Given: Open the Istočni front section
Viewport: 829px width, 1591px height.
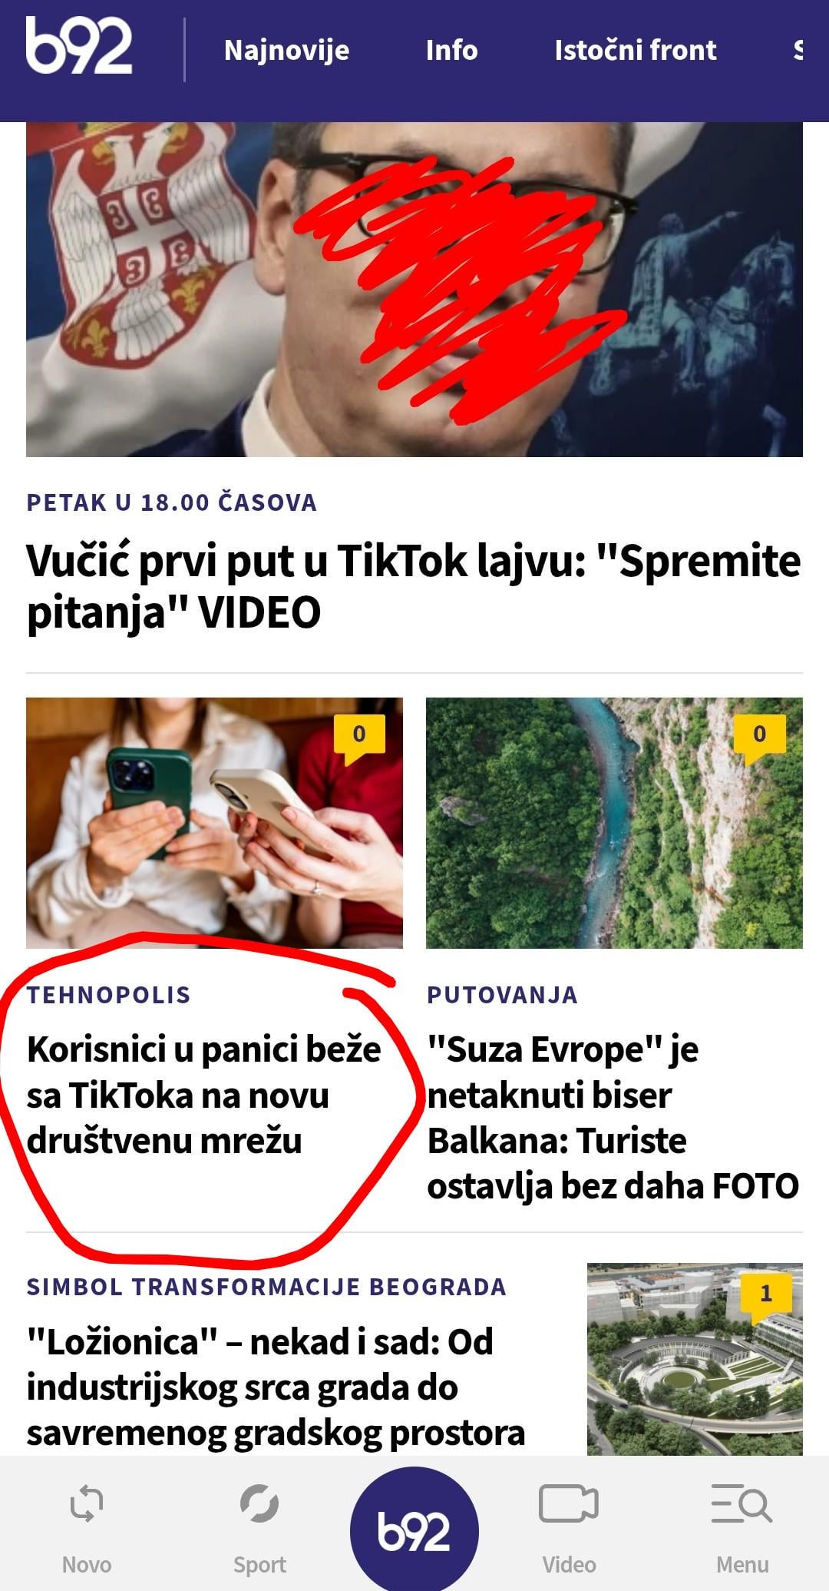Looking at the screenshot, I should 636,50.
